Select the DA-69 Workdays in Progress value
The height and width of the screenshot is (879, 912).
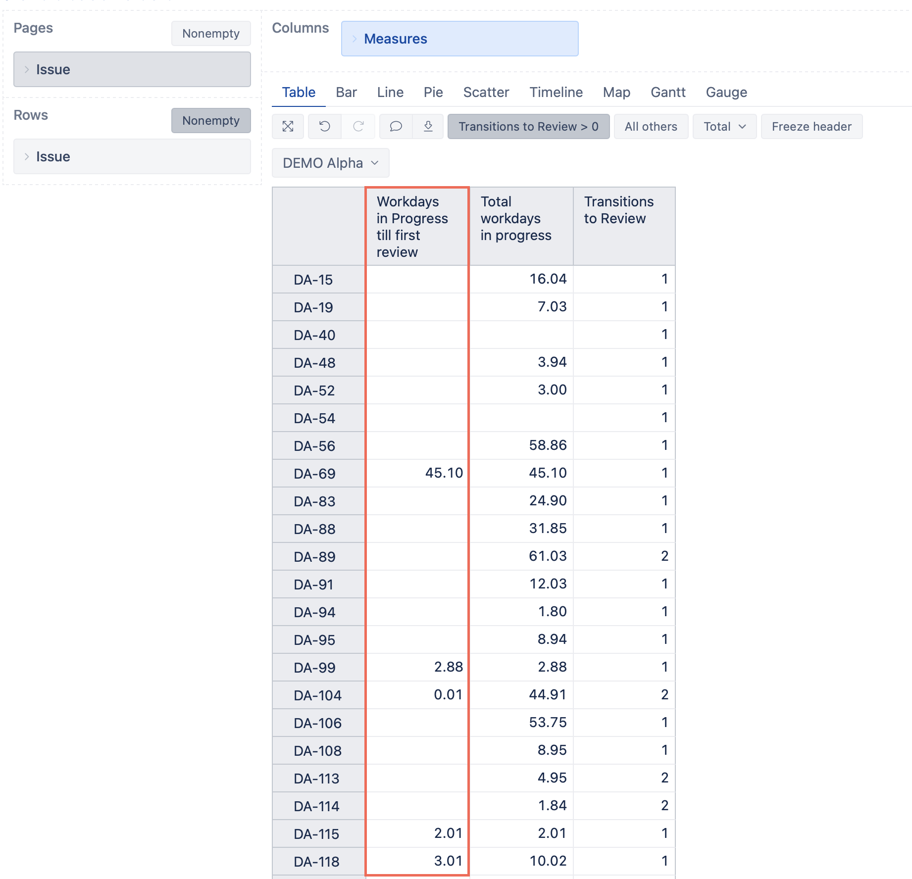coord(444,473)
